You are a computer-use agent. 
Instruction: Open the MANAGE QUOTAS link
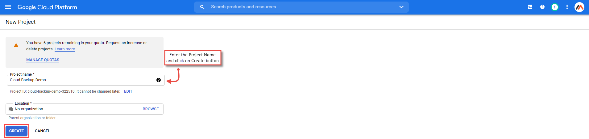click(x=43, y=60)
